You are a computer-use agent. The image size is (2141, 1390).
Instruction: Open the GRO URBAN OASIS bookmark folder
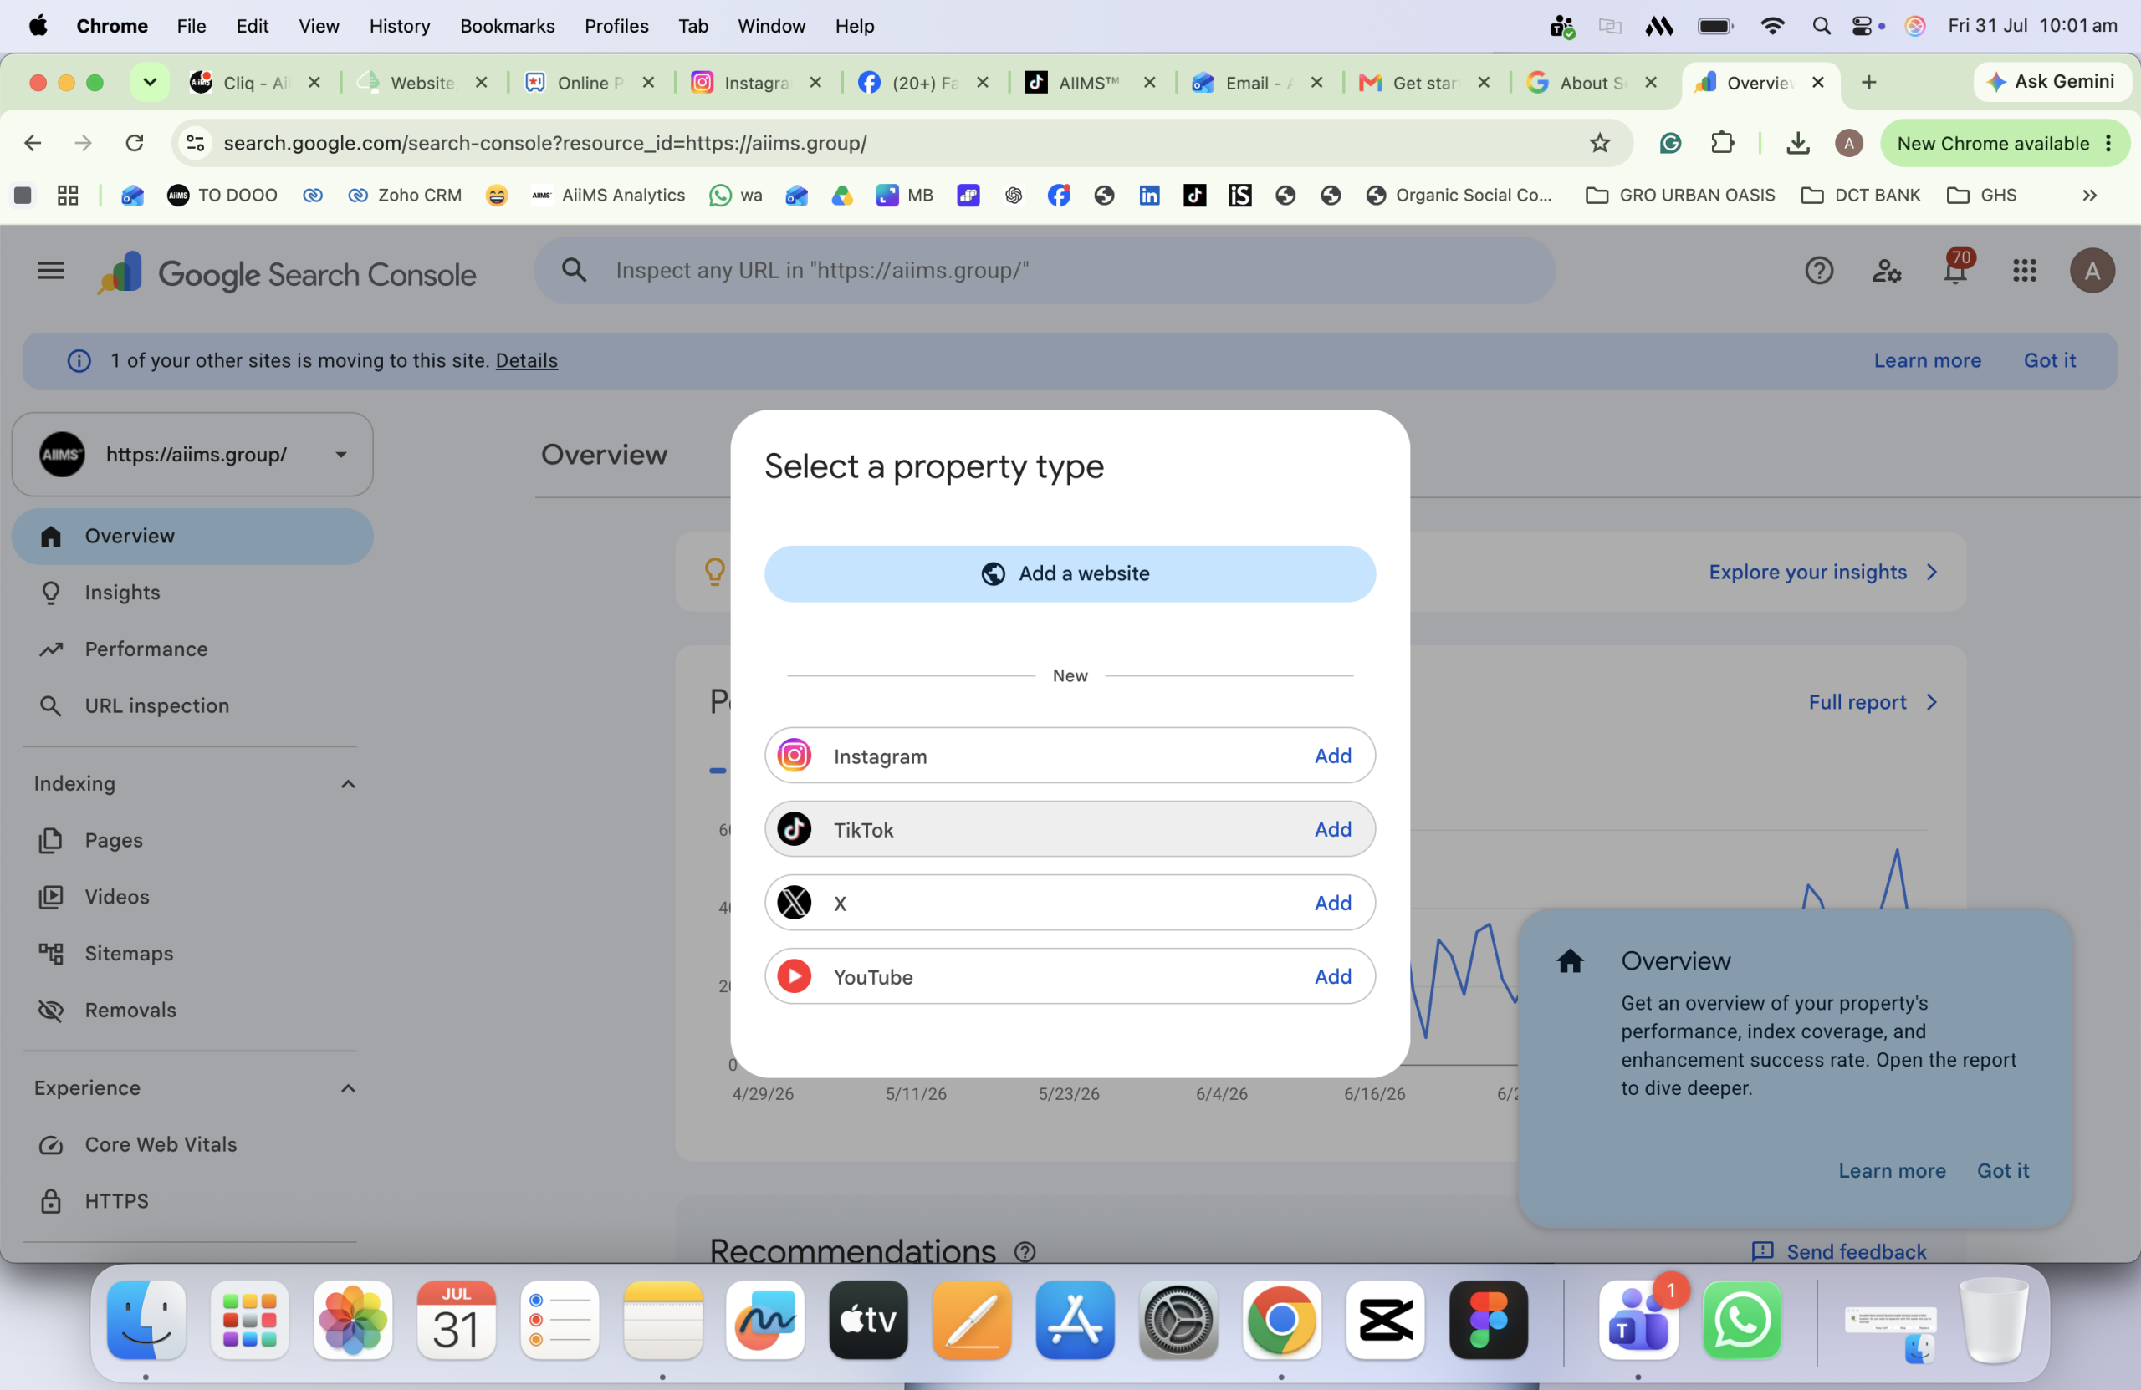1679,195
